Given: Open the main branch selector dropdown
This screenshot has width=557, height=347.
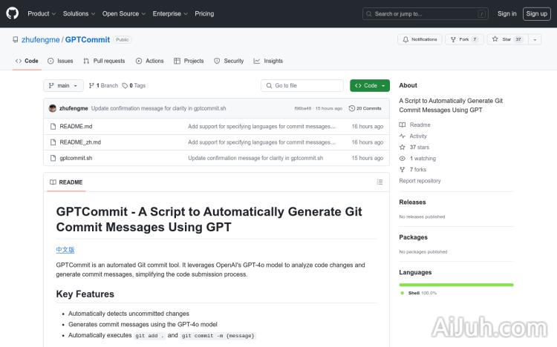Looking at the screenshot, I should pos(63,85).
